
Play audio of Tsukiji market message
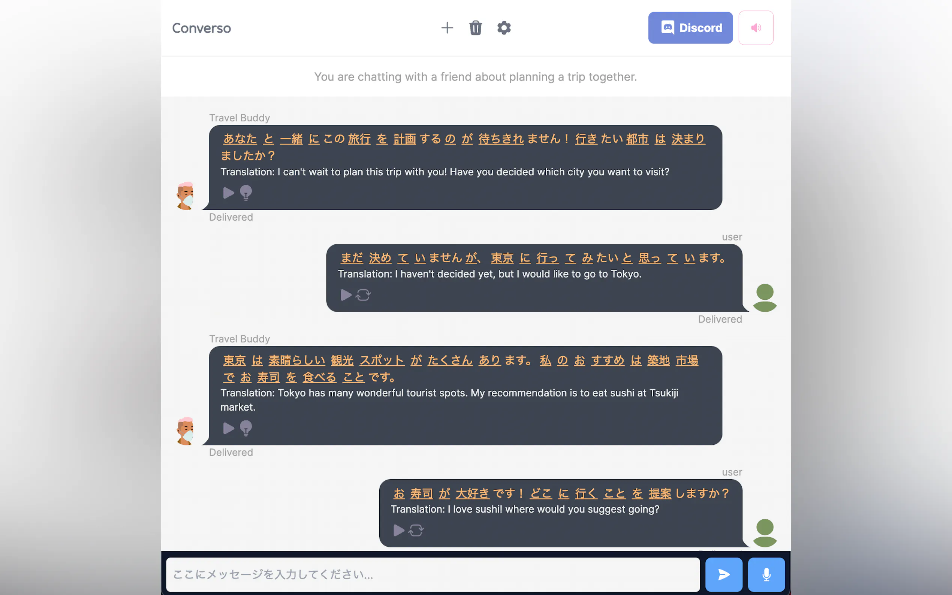228,428
